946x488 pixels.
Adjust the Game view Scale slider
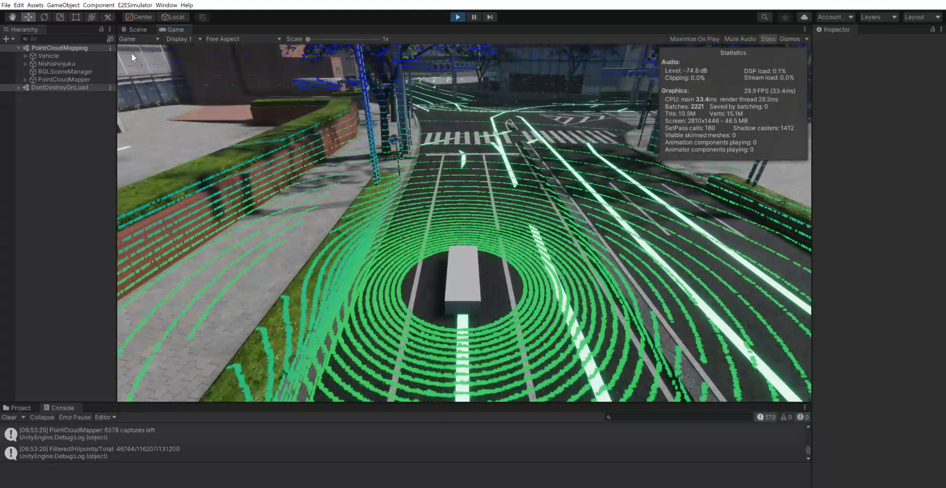(308, 39)
